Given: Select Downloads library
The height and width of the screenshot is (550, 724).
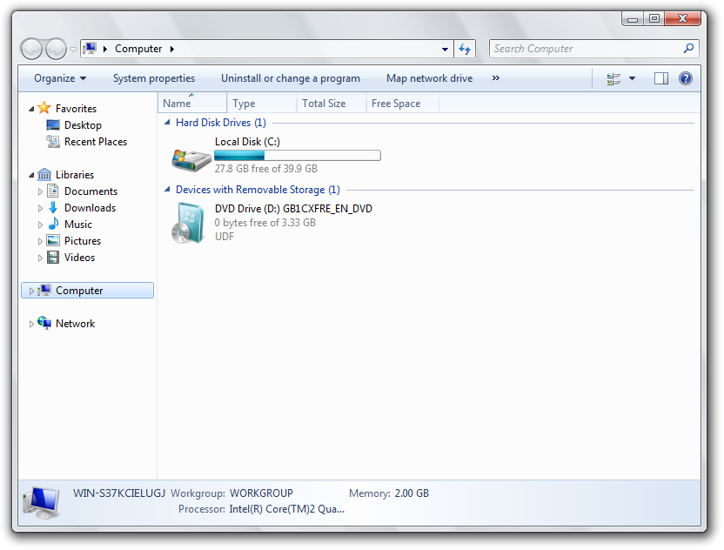Looking at the screenshot, I should (90, 208).
